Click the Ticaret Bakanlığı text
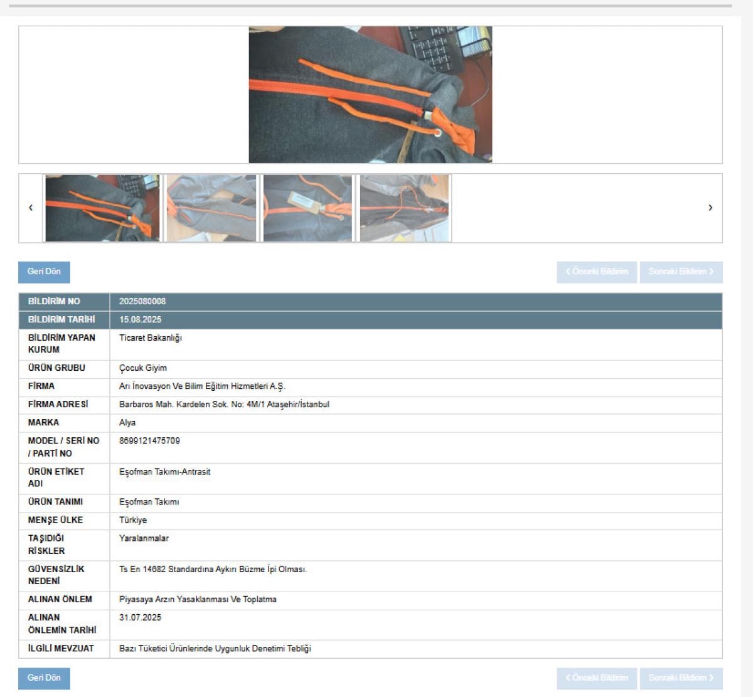This screenshot has height=697, width=753. [x=151, y=338]
